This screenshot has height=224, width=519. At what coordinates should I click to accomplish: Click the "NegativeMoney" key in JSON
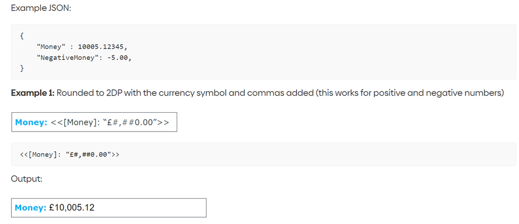(x=68, y=58)
